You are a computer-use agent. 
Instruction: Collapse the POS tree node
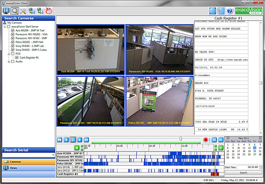9,54
